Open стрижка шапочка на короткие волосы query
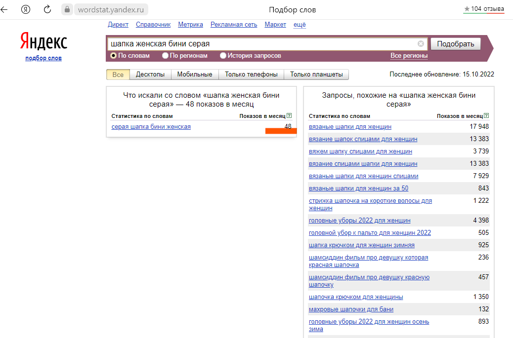 tap(370, 204)
